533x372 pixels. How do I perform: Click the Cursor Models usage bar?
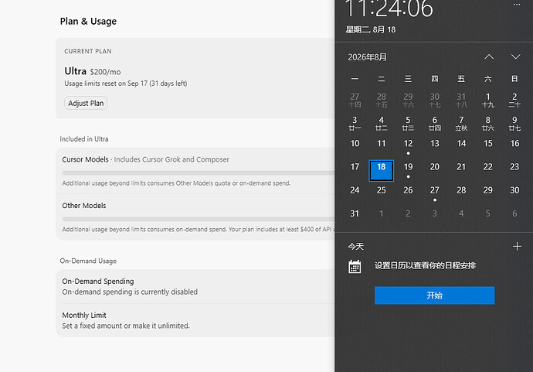[199, 173]
